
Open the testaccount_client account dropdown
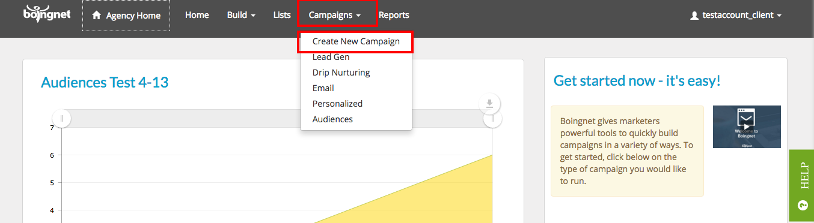tap(736, 15)
